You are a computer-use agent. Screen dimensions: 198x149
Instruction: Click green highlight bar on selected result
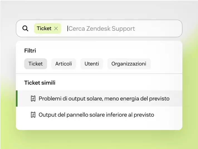click(x=17, y=98)
